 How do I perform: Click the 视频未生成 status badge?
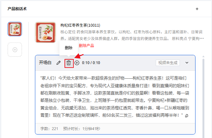(168, 63)
